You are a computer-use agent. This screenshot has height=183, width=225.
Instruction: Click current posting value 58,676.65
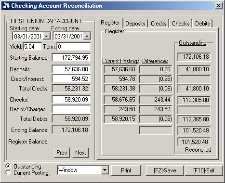pyautogui.click(x=120, y=100)
